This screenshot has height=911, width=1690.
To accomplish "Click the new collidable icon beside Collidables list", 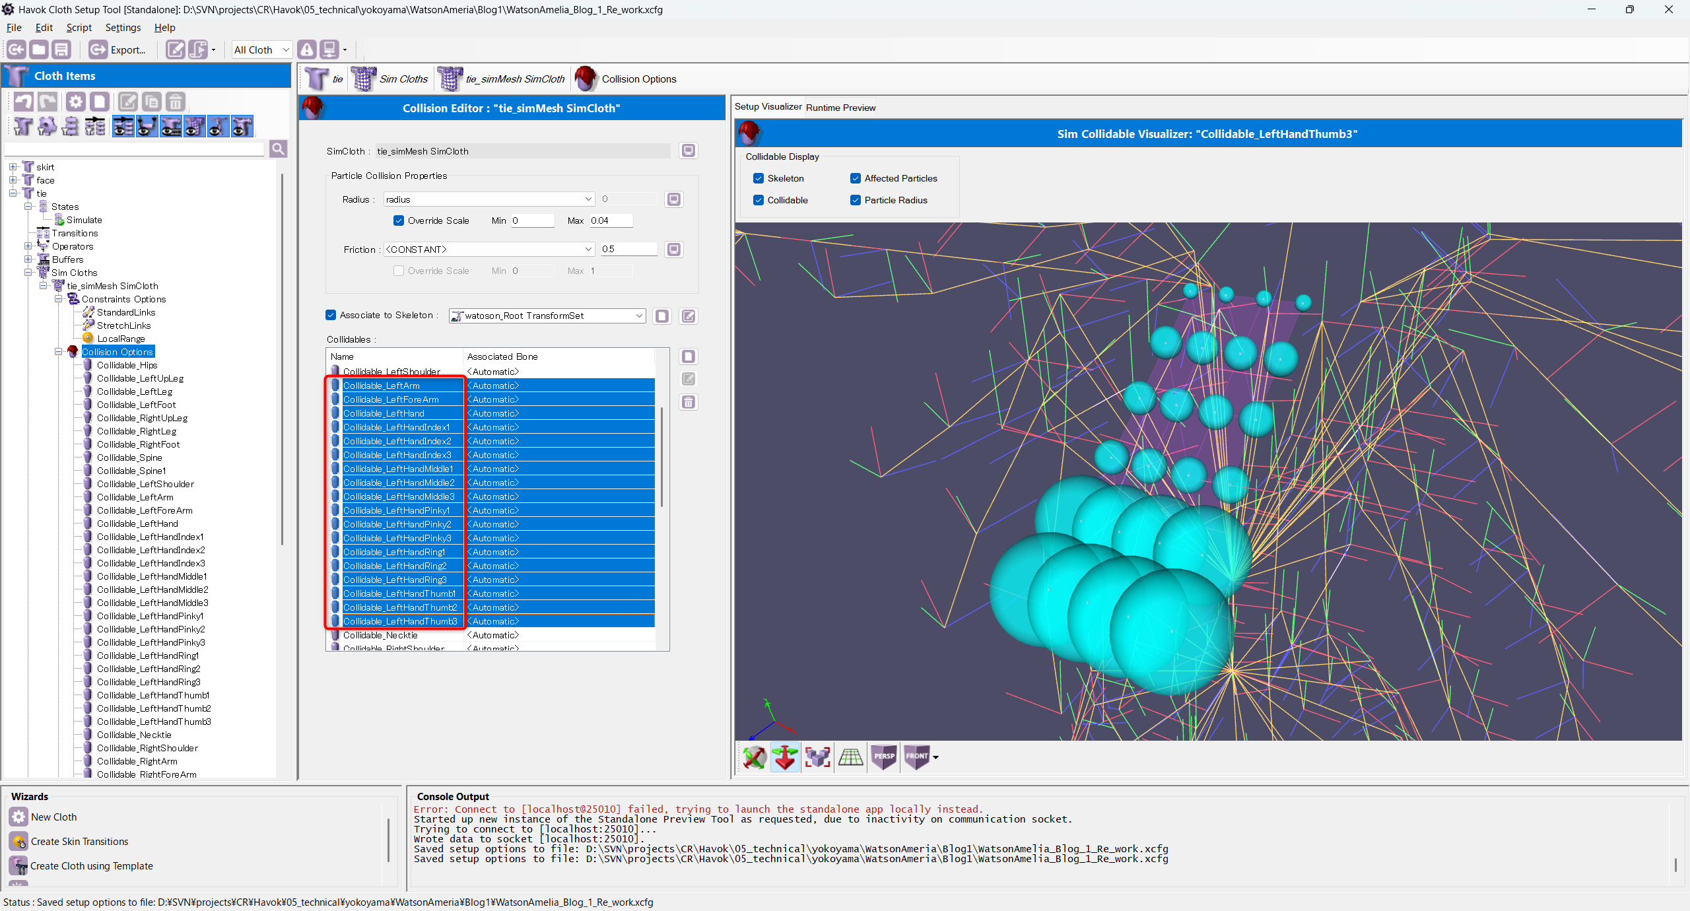I will 688,356.
